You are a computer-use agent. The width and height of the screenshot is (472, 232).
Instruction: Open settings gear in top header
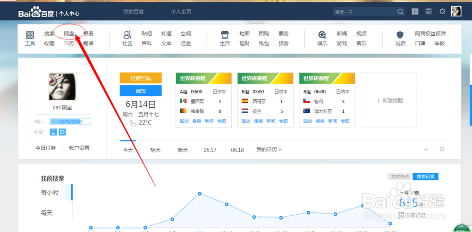coord(442,11)
